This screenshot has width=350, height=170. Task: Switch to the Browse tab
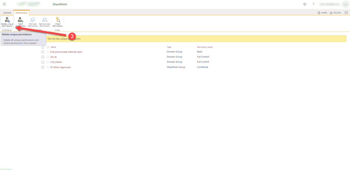pyautogui.click(x=8, y=13)
